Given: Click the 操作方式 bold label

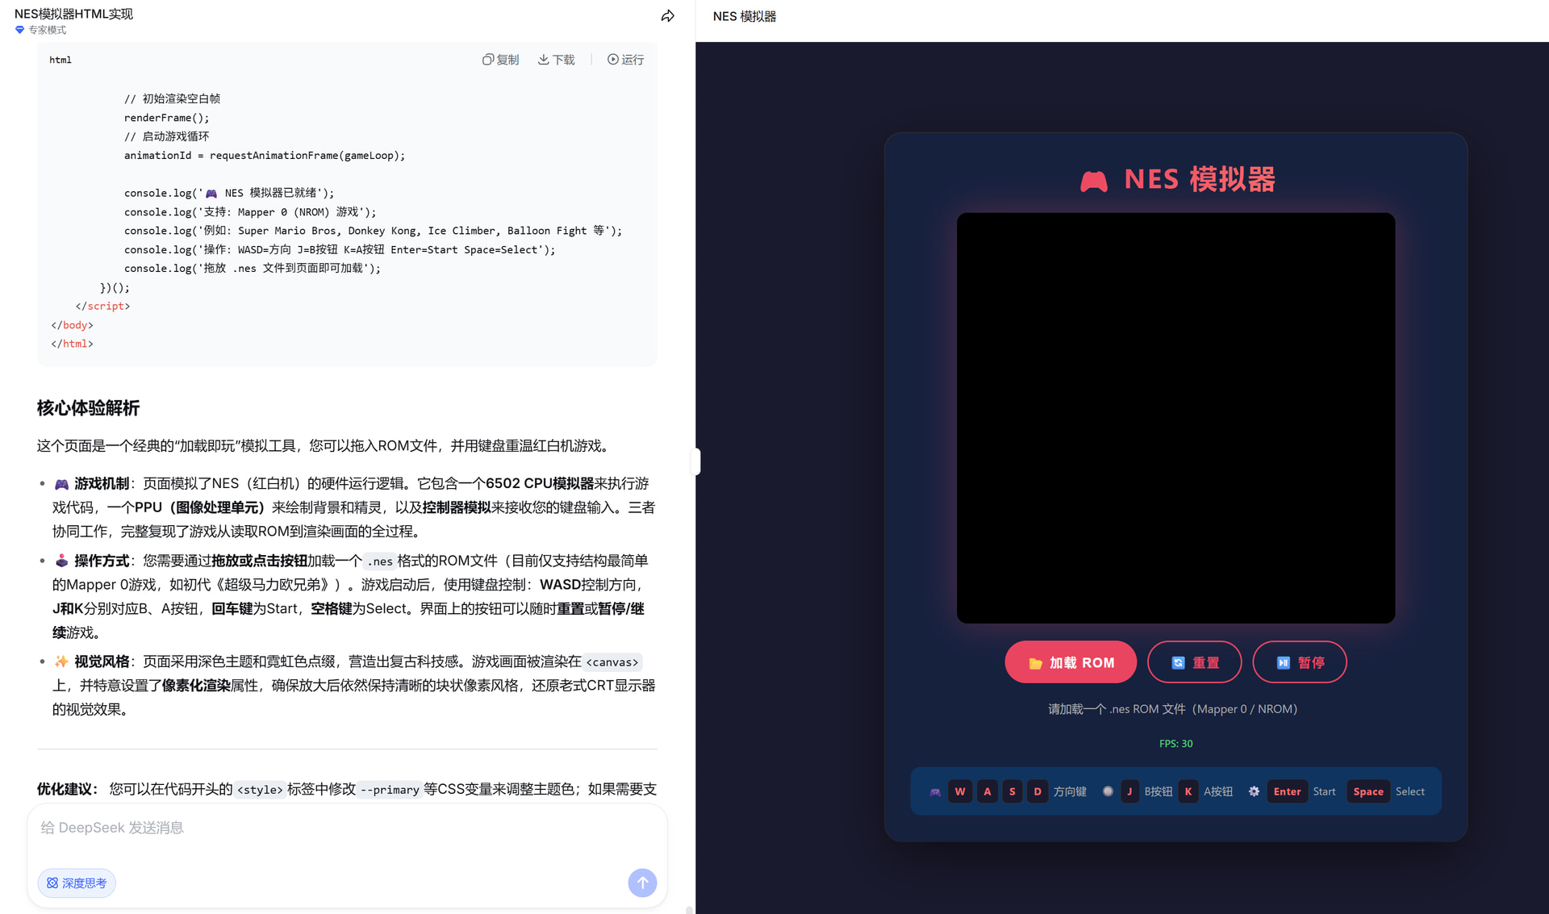Looking at the screenshot, I should tap(102, 561).
